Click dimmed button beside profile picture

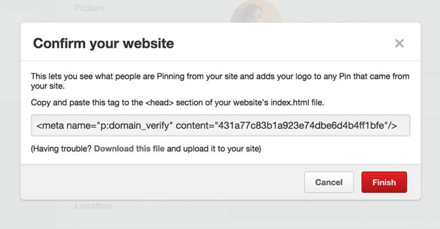[331, 19]
